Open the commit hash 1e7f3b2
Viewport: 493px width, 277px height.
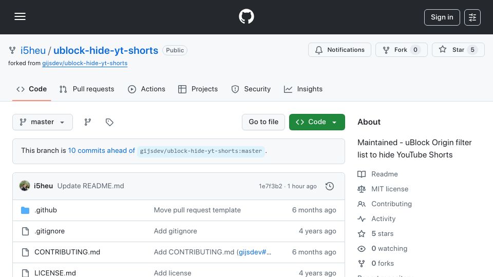(x=271, y=186)
